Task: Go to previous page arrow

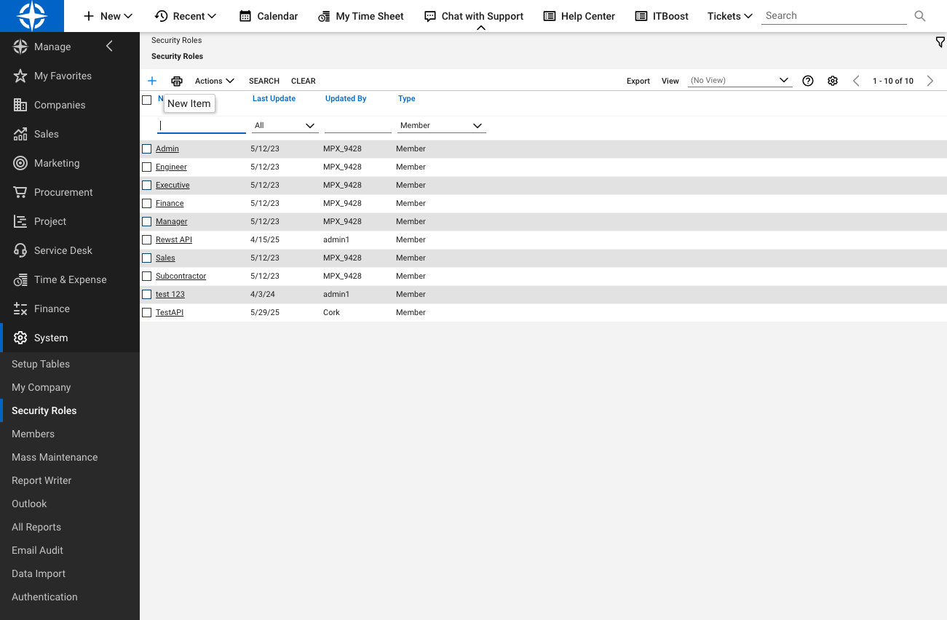Action: [856, 81]
